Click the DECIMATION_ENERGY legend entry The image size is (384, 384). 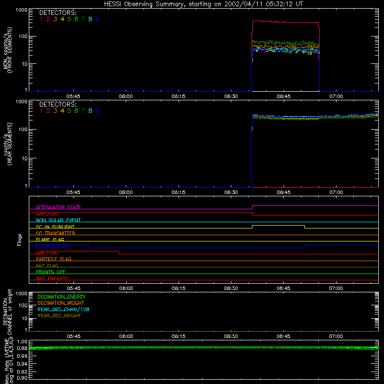tap(61, 297)
